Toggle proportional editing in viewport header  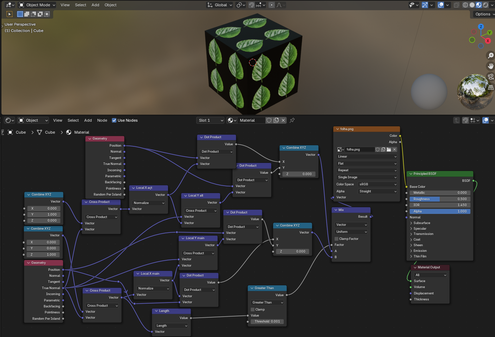(x=272, y=5)
